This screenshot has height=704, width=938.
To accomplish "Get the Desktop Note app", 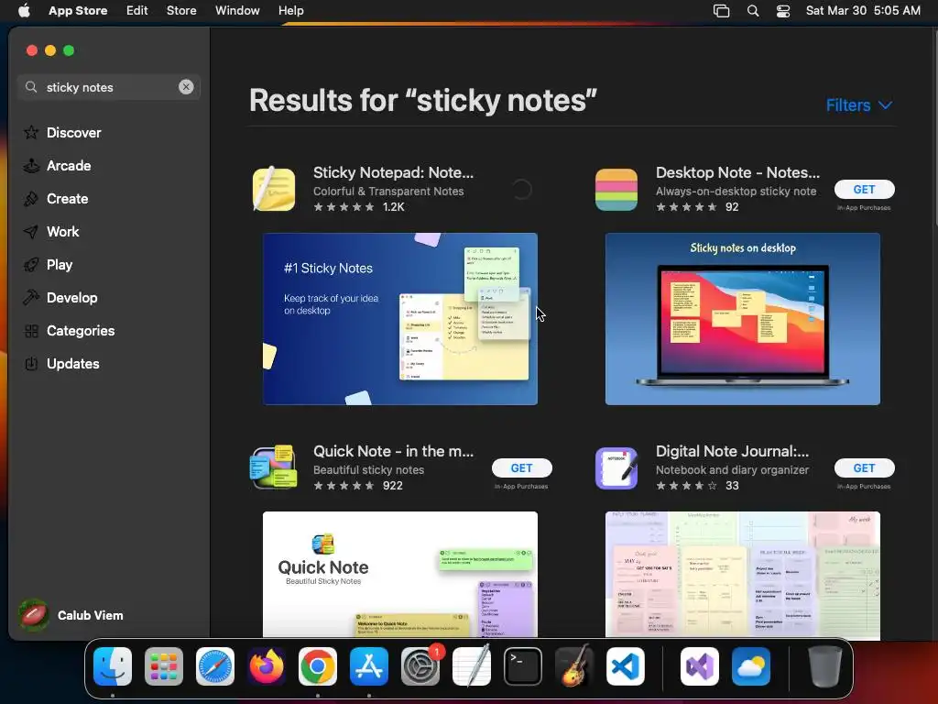I will tap(864, 189).
